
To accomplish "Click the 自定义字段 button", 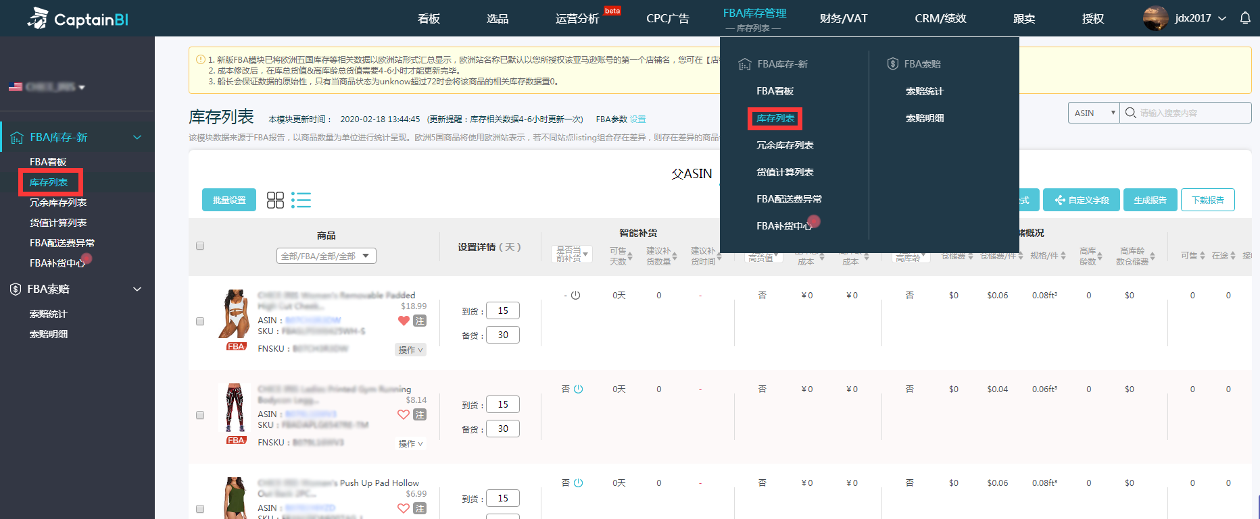I will coord(1082,200).
